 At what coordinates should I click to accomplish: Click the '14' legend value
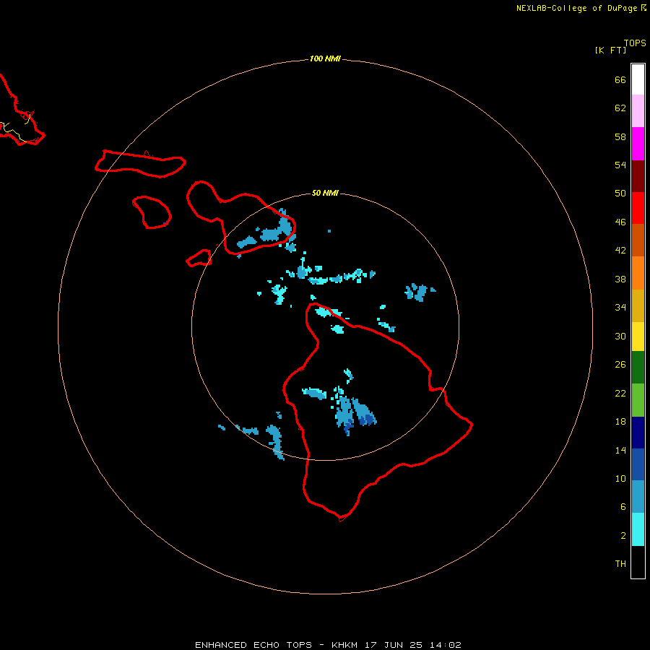(x=620, y=450)
